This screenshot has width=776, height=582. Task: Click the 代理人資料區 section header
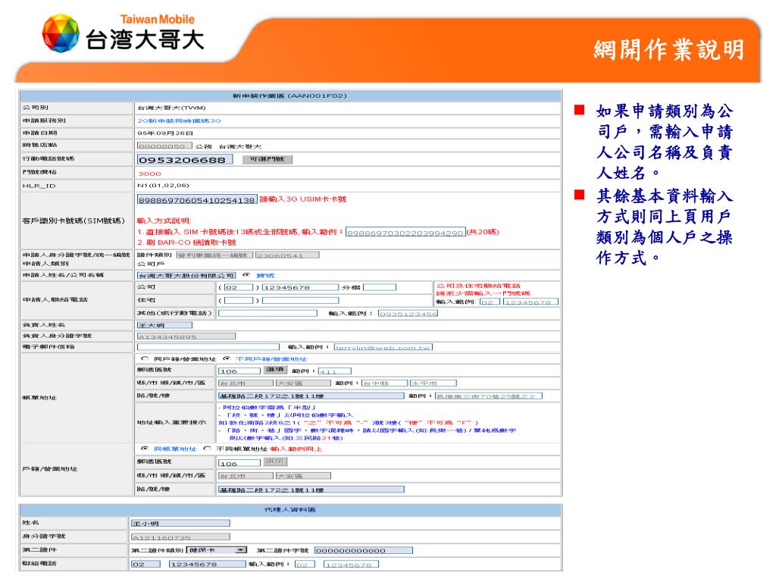[x=290, y=509]
